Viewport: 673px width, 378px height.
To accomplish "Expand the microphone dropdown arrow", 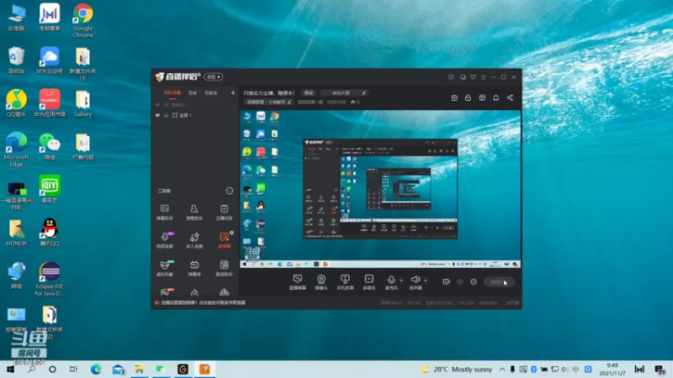I will point(401,281).
